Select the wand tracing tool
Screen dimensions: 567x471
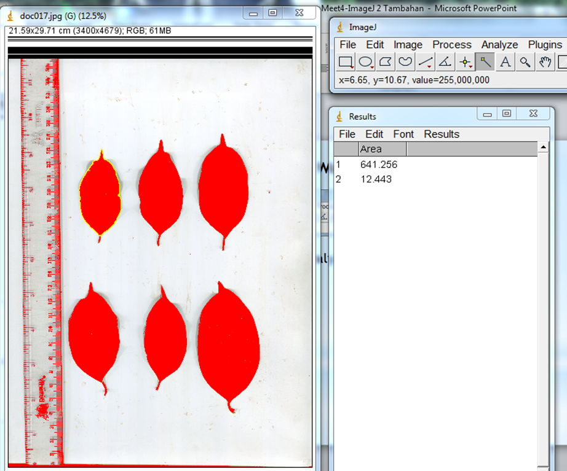tap(485, 62)
